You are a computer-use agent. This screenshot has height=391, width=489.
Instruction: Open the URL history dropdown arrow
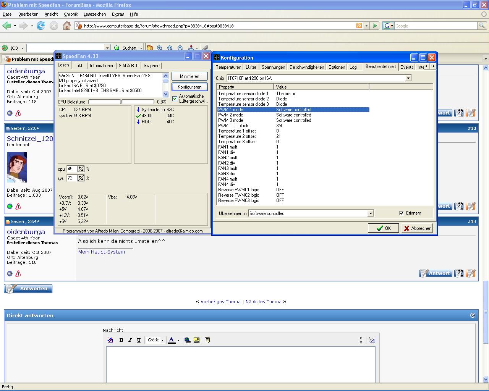366,26
